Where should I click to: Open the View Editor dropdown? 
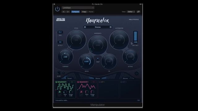pyautogui.click(x=131, y=12)
